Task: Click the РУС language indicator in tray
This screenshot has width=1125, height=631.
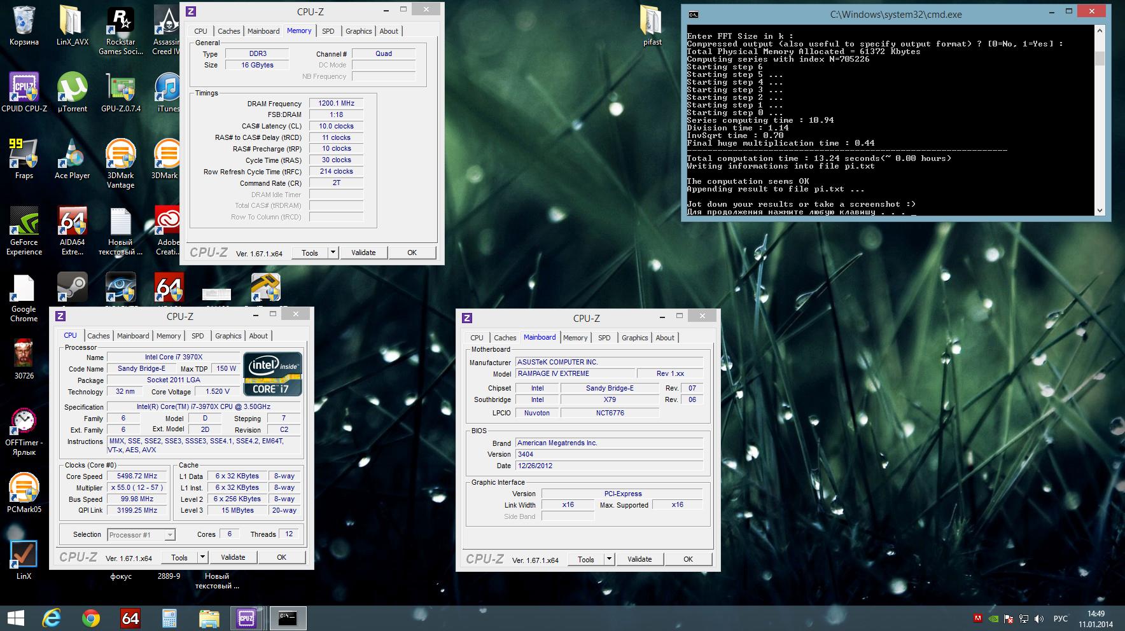Action: click(1061, 618)
